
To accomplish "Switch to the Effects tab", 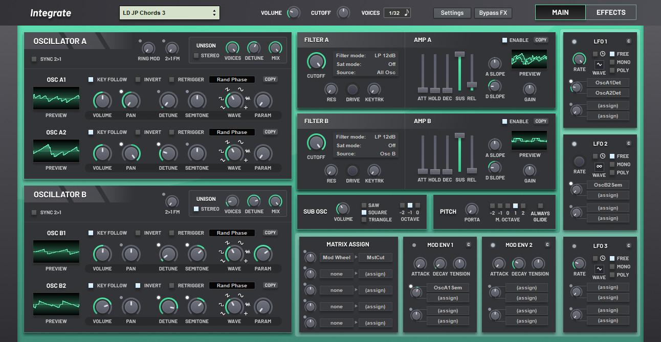I will pyautogui.click(x=610, y=12).
